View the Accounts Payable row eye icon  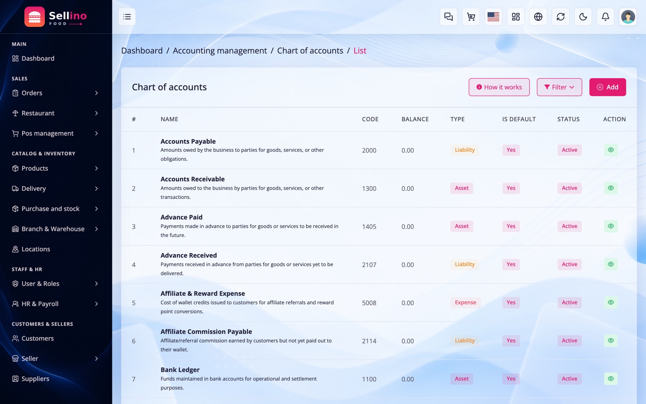[611, 150]
